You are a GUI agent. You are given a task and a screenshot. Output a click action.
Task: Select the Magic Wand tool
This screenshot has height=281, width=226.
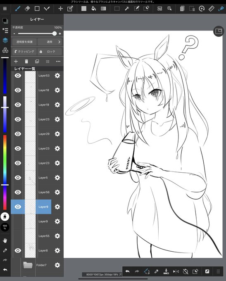tap(127, 9)
